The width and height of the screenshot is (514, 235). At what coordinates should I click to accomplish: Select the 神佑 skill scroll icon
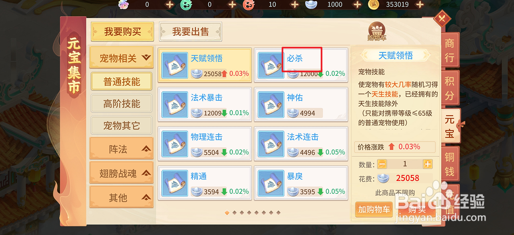point(271,104)
